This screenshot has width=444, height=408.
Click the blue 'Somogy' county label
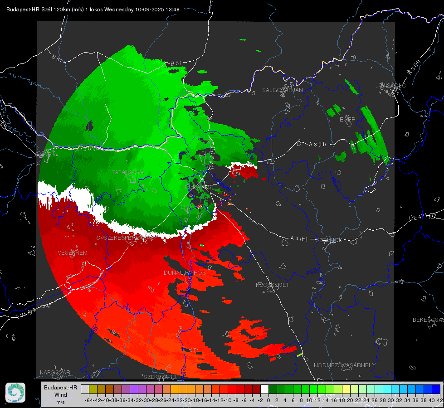pyautogui.click(x=91, y=335)
